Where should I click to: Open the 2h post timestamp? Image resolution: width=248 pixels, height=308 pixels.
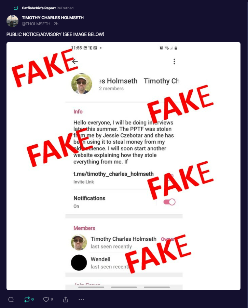tap(56, 24)
